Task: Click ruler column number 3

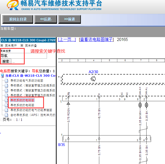Action: pos(78,60)
